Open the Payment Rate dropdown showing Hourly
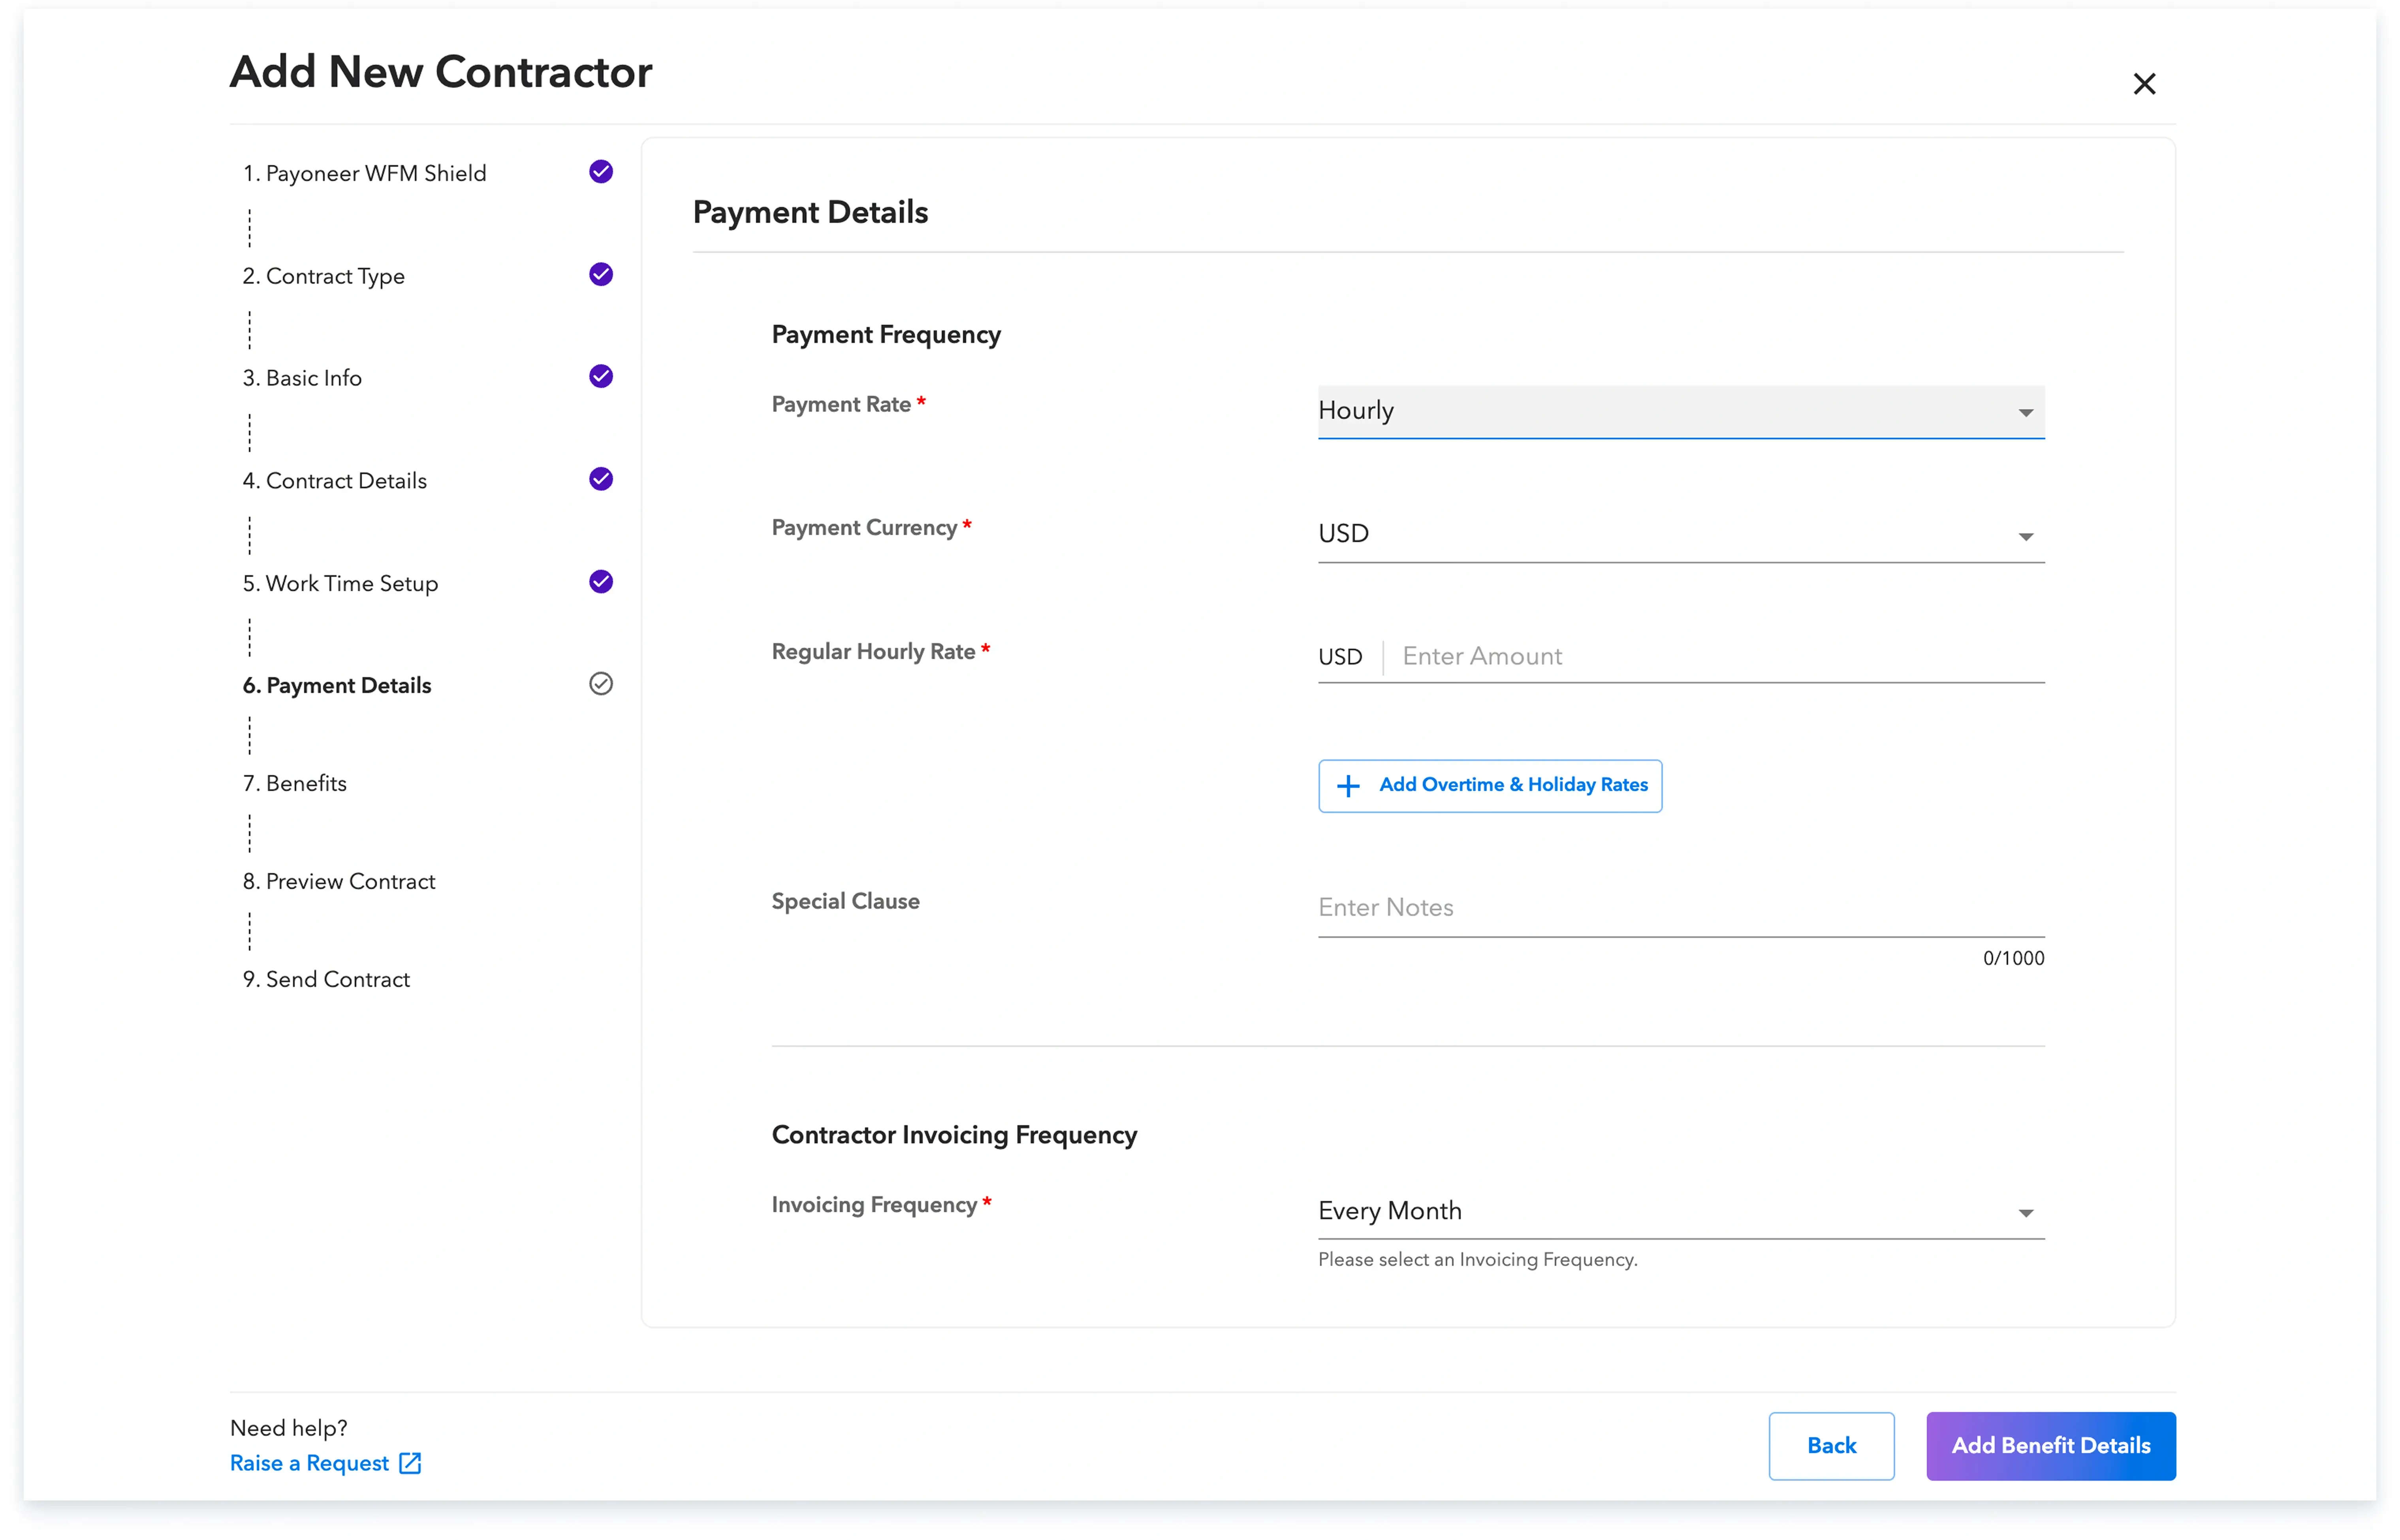2400x1540 pixels. pyautogui.click(x=1679, y=411)
